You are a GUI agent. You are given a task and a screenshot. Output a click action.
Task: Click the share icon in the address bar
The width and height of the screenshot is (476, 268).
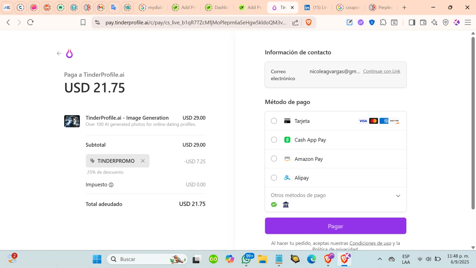(x=295, y=23)
